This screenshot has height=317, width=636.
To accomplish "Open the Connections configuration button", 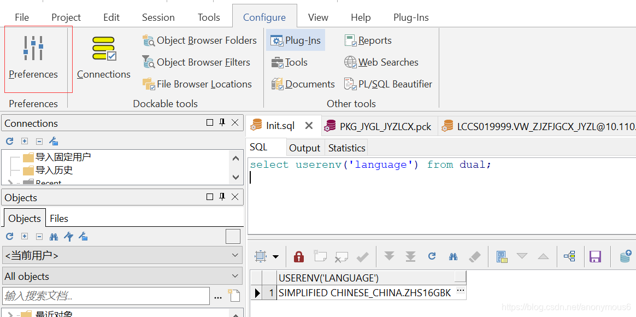I will 103,57.
